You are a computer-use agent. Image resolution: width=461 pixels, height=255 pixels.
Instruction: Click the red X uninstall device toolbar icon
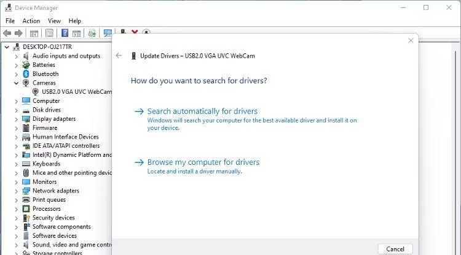coord(135,32)
